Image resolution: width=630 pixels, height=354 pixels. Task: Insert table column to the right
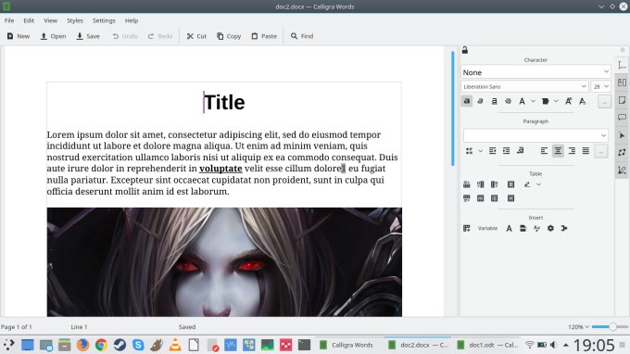click(494, 184)
